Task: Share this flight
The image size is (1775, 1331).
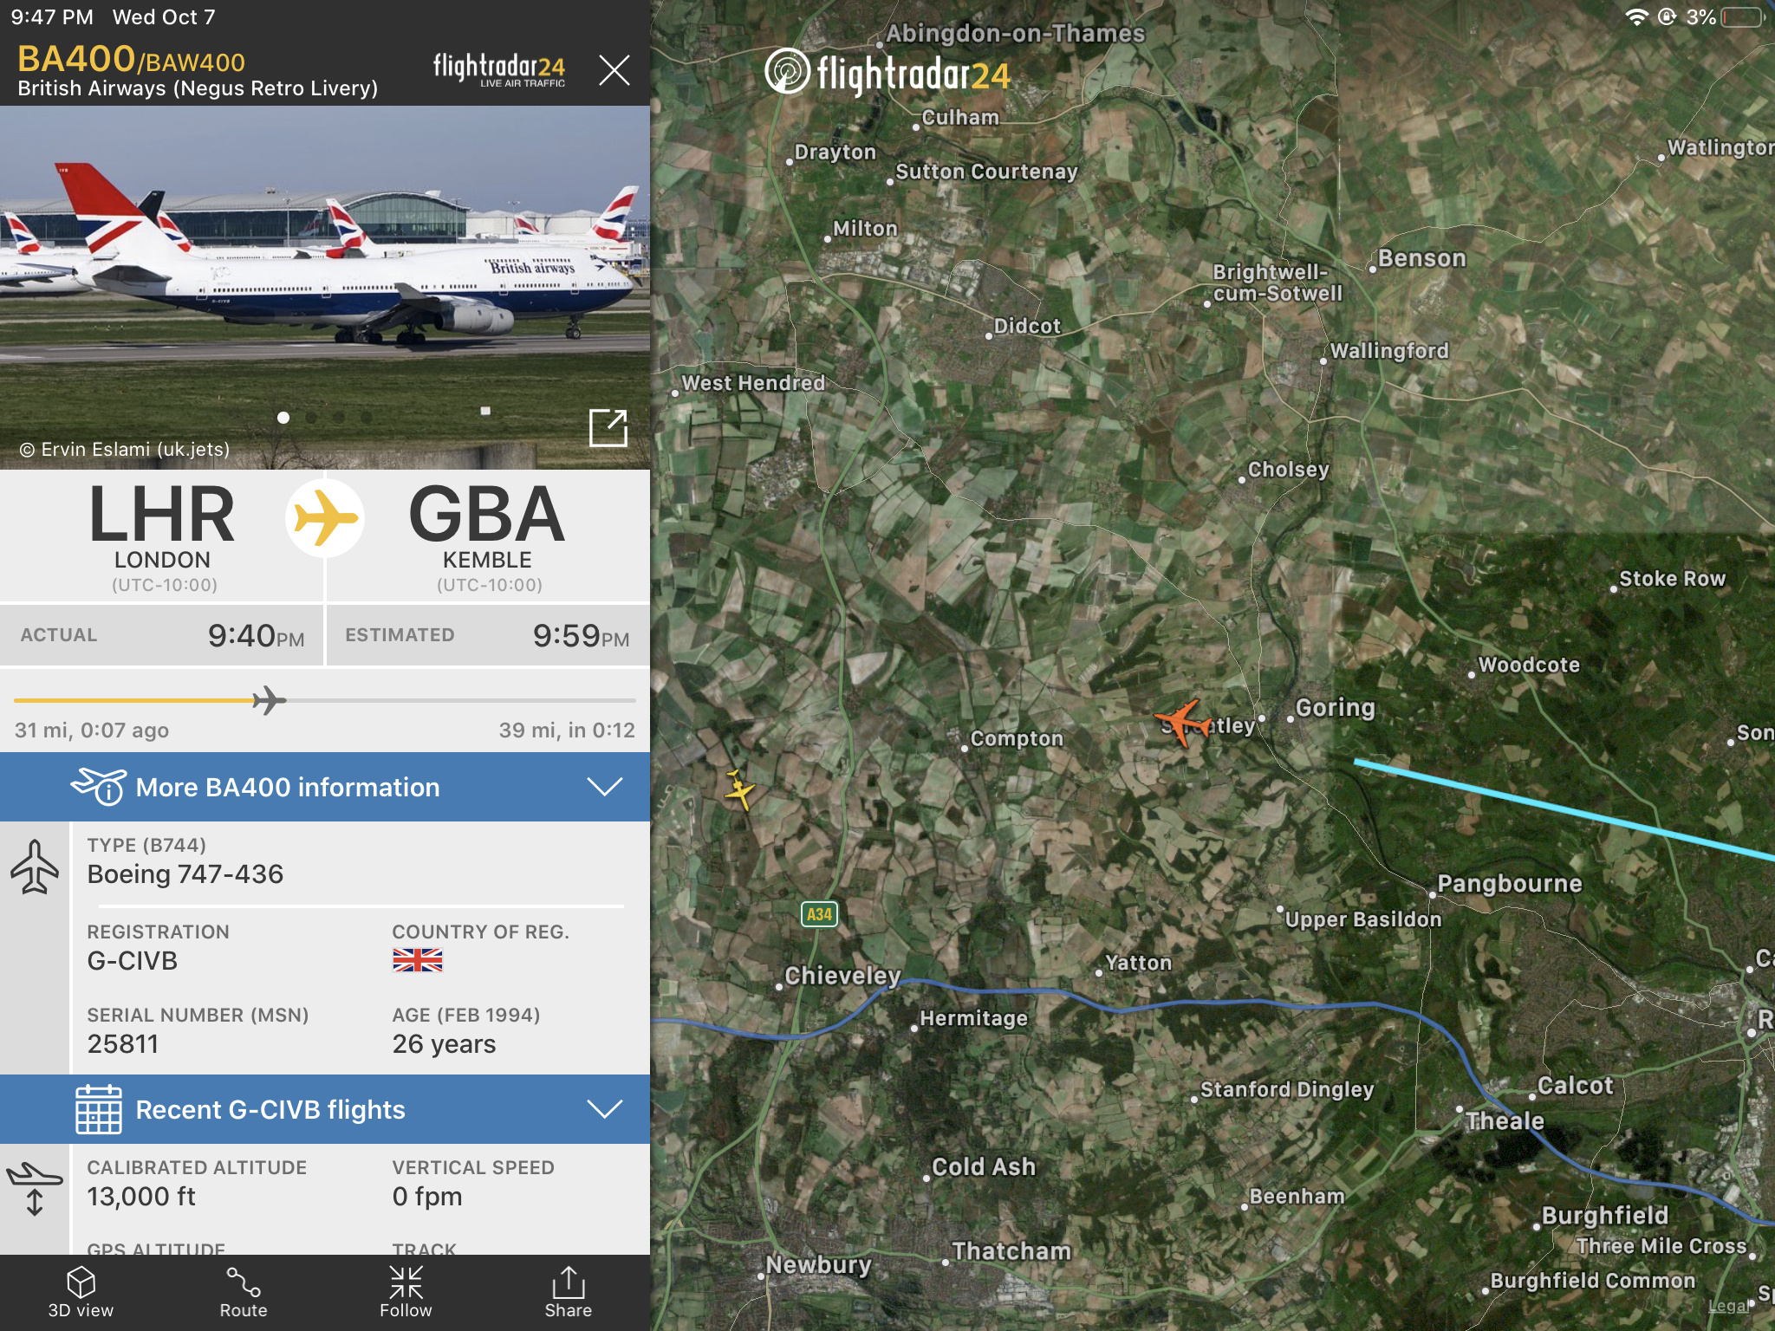Action: pos(568,1292)
